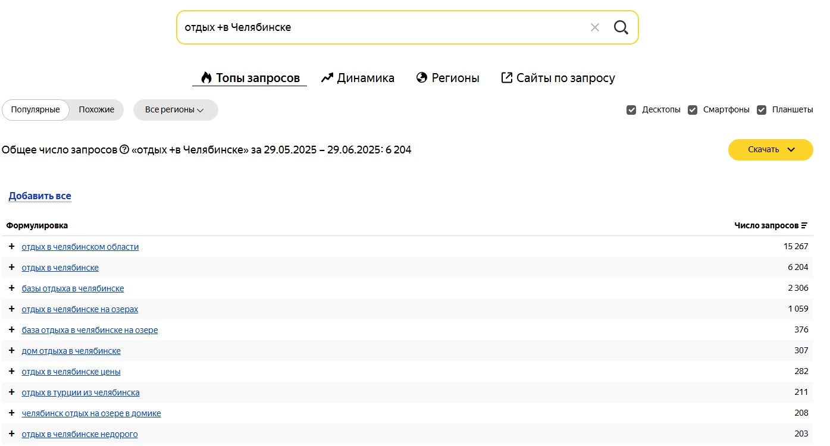Toggle the Смартфоны checkbox
This screenshot has width=830, height=446.
click(x=693, y=110)
